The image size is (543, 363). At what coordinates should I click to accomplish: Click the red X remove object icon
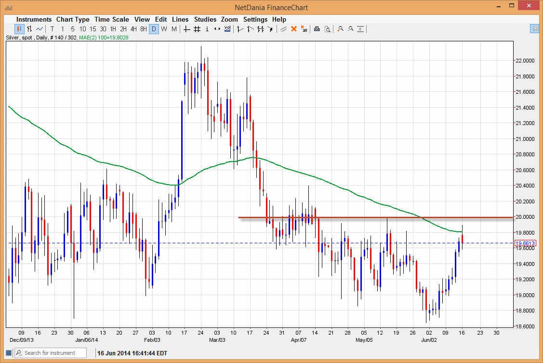(x=293, y=29)
